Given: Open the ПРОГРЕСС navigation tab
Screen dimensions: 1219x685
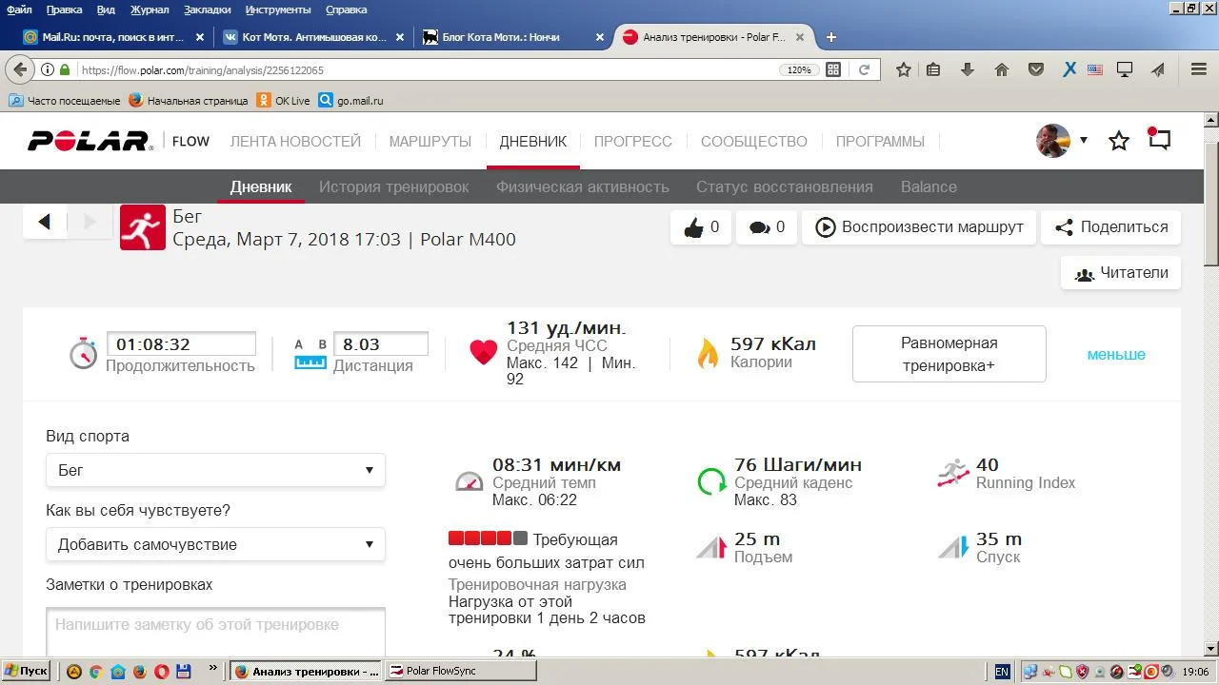Looking at the screenshot, I should click(632, 141).
